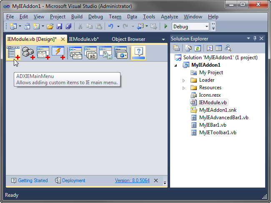
Task: Open the Debug menu
Action: tap(95, 17)
